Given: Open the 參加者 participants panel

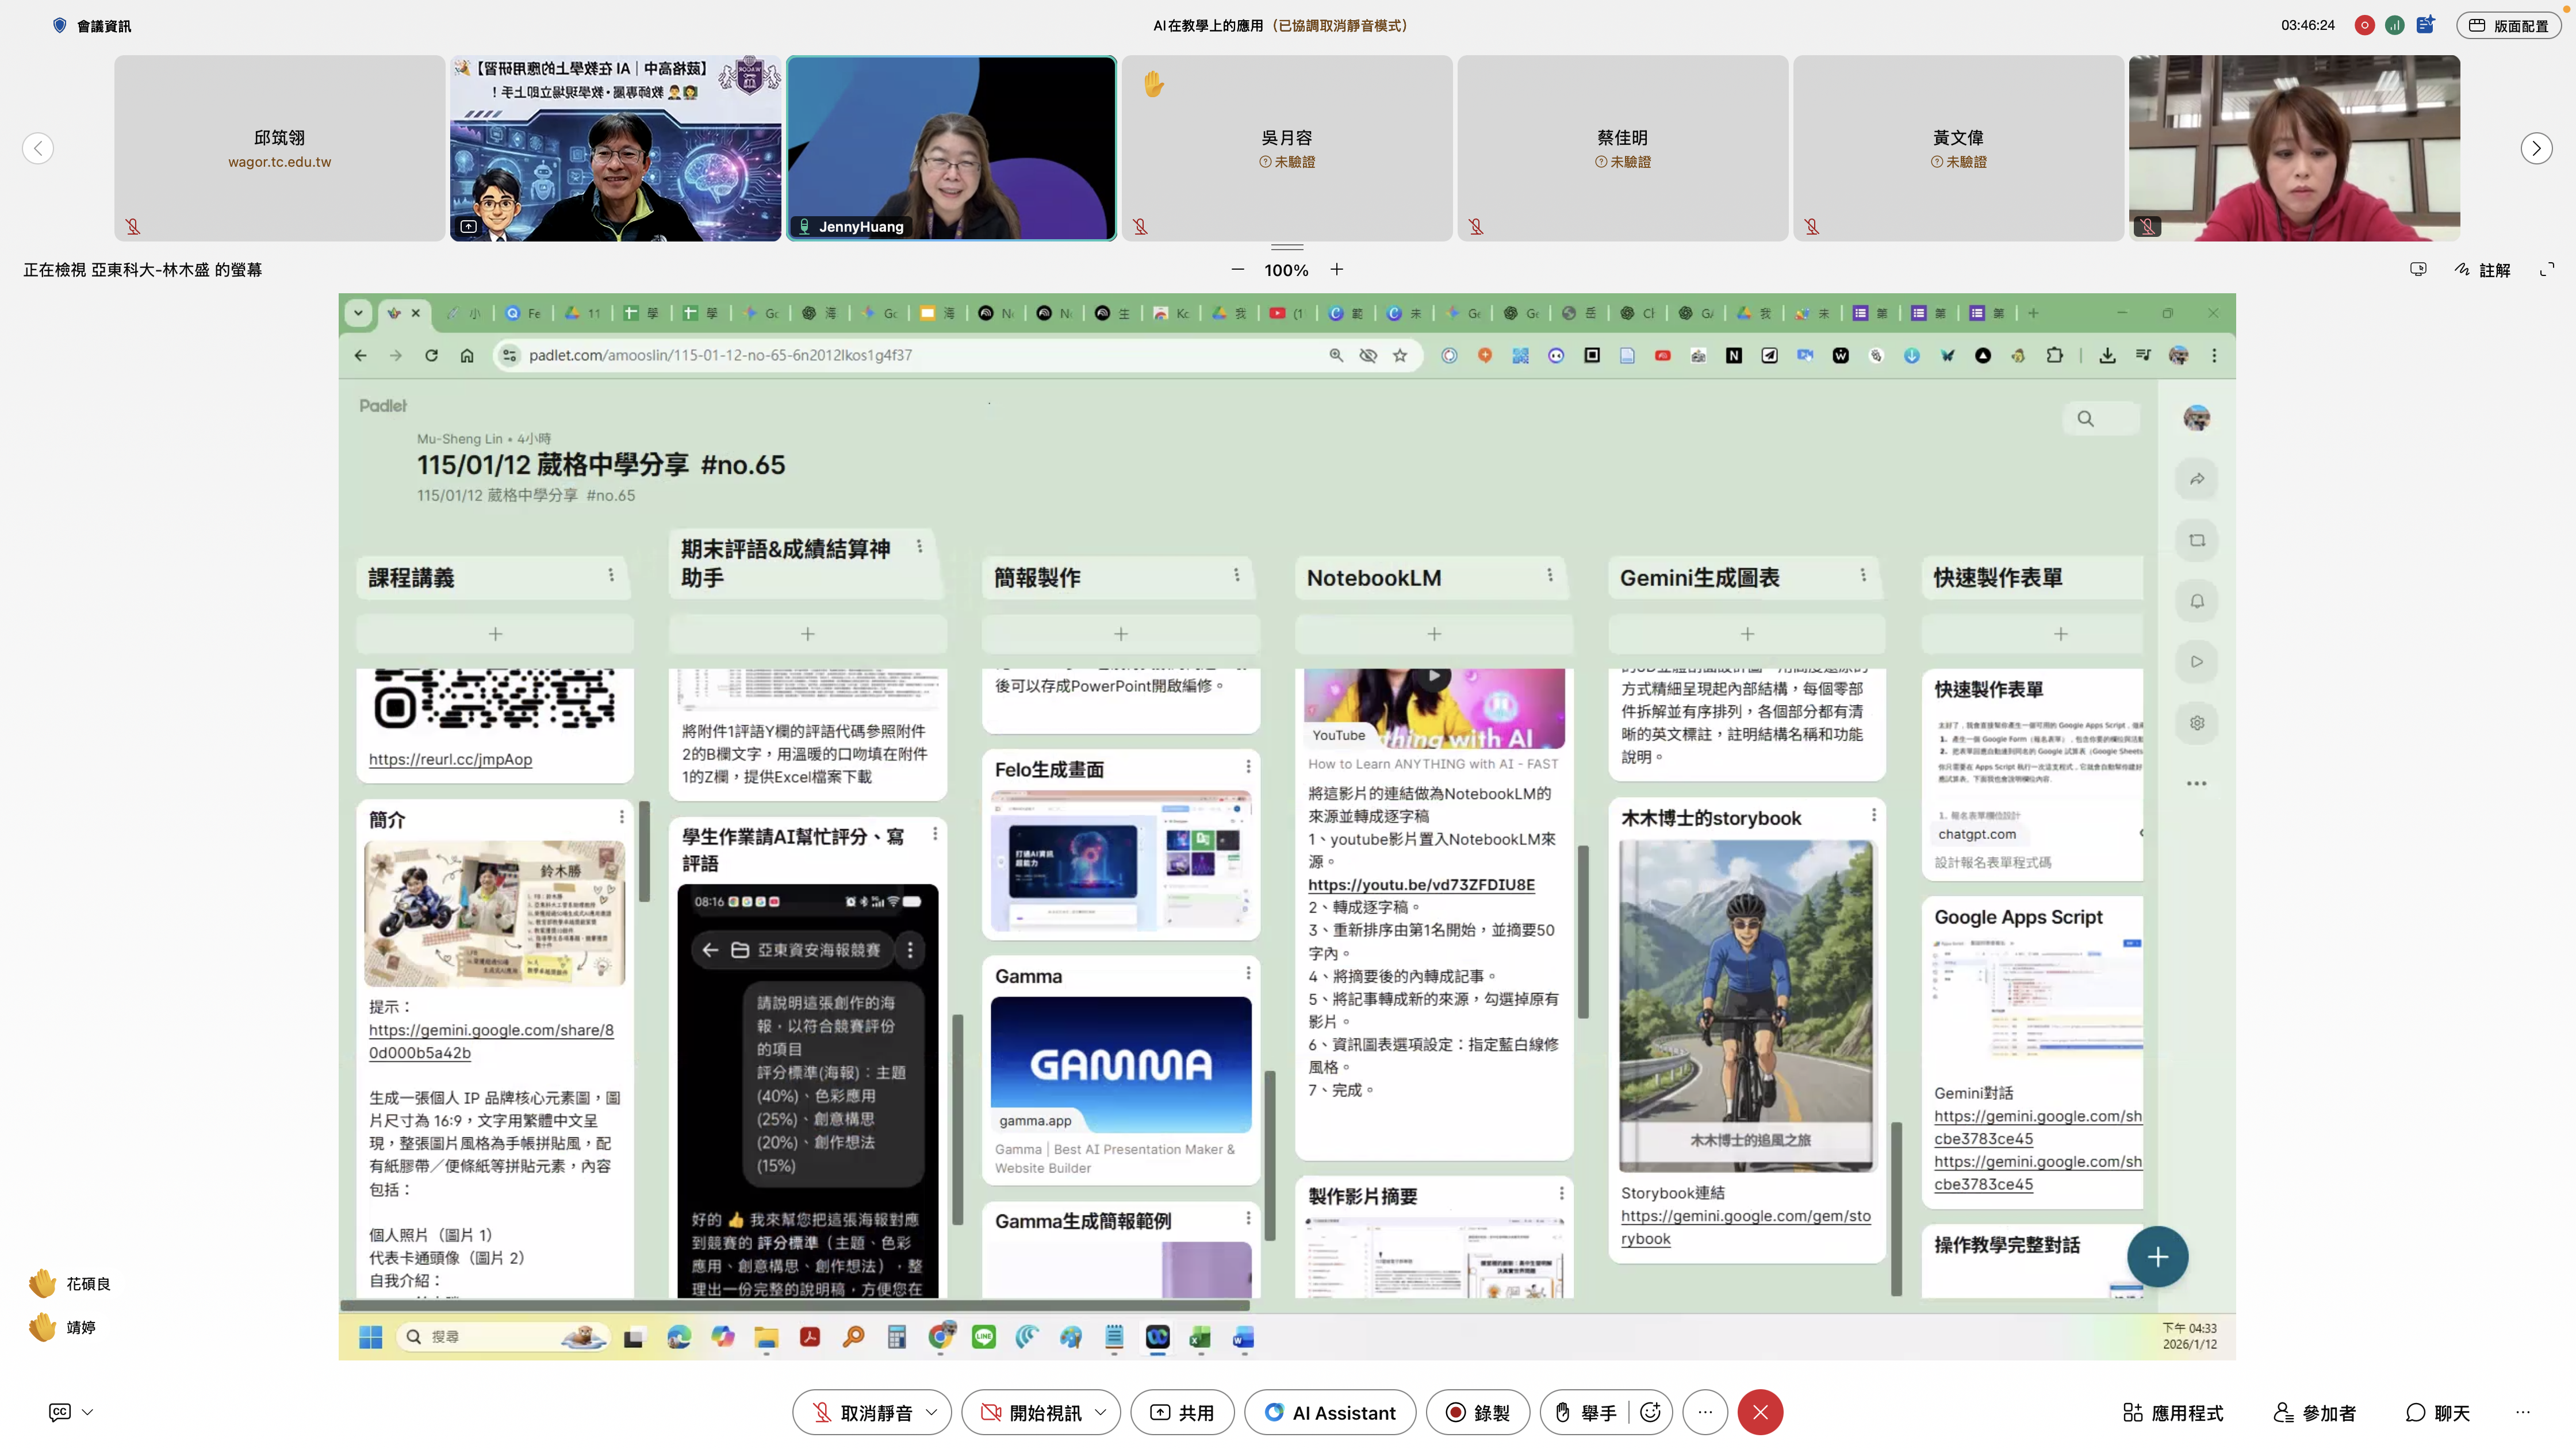Looking at the screenshot, I should click(2315, 1412).
